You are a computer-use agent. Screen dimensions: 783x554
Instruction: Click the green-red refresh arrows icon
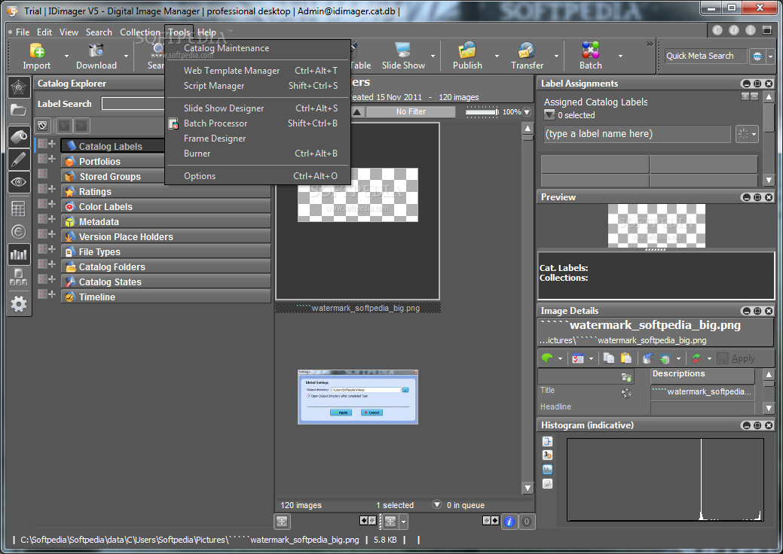696,358
